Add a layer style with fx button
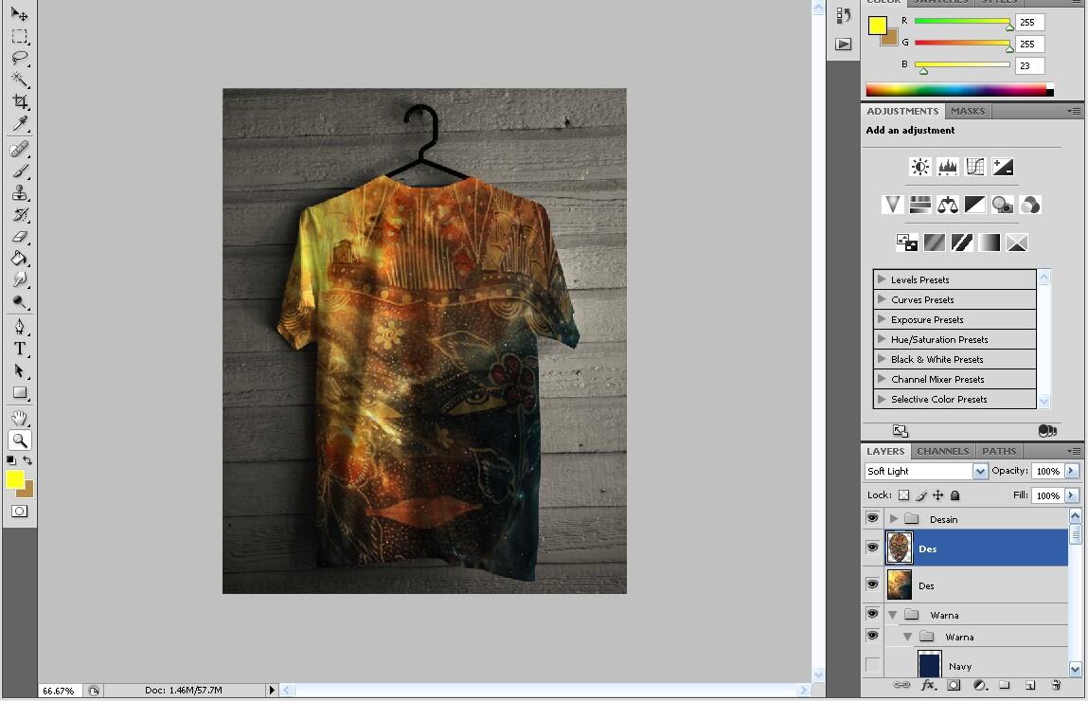 coord(928,685)
